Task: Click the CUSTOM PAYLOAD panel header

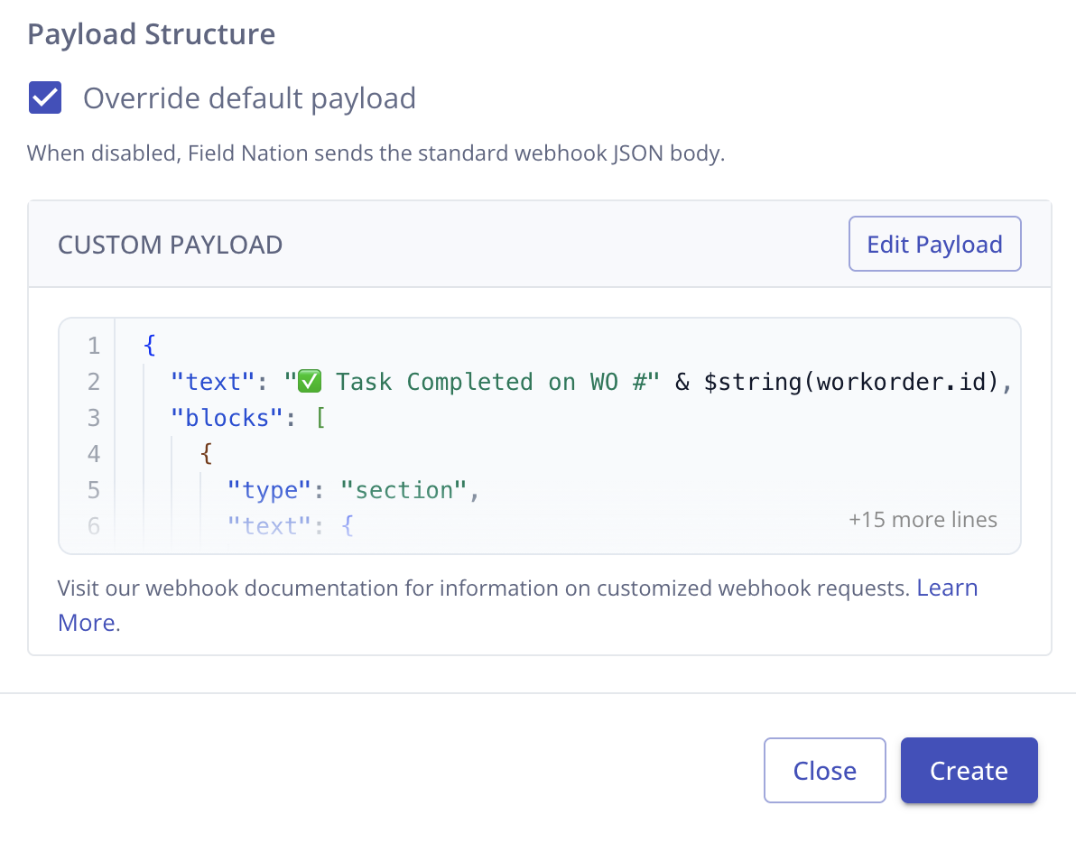Action: (171, 245)
